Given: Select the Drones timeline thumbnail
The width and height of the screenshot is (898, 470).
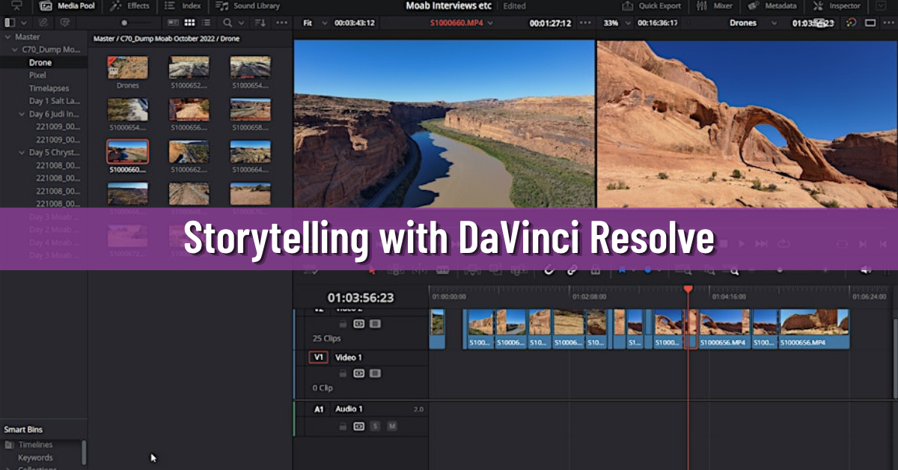Looking at the screenshot, I should point(128,68).
